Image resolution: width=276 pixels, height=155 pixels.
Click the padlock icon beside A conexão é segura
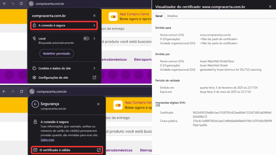pos(34,25)
